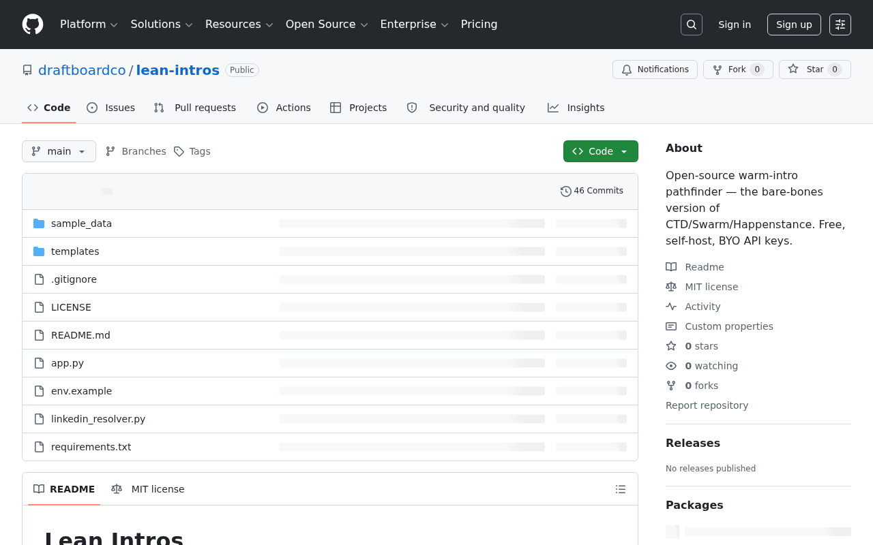
Task: Open app.py file
Action: click(68, 363)
